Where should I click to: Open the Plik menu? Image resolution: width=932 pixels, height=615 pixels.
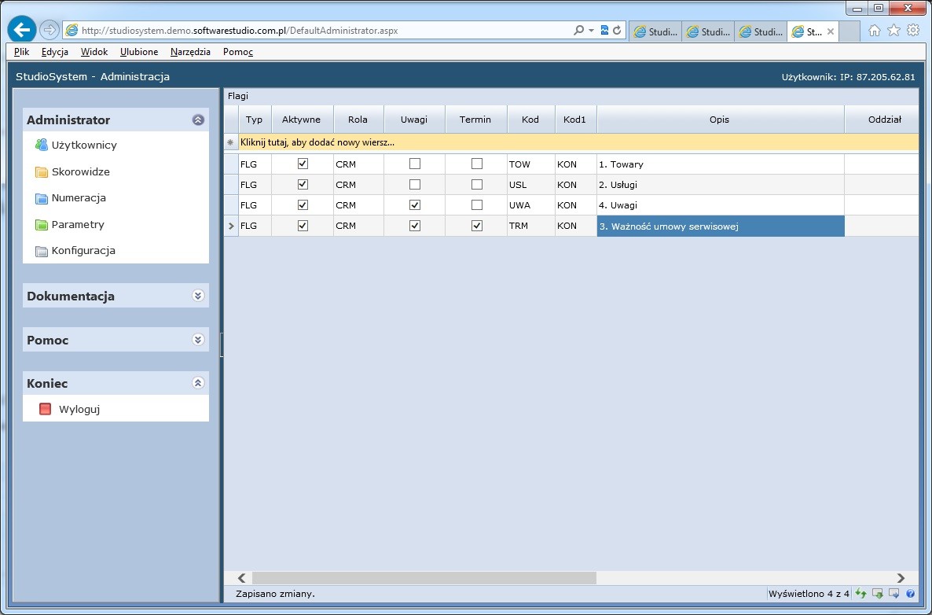pos(21,52)
